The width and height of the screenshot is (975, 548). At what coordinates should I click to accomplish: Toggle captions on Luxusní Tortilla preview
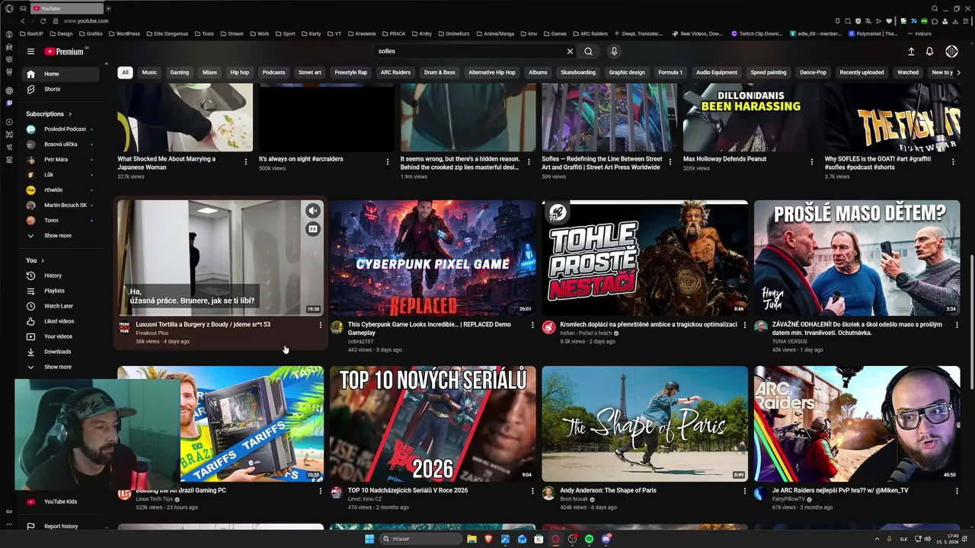point(313,229)
